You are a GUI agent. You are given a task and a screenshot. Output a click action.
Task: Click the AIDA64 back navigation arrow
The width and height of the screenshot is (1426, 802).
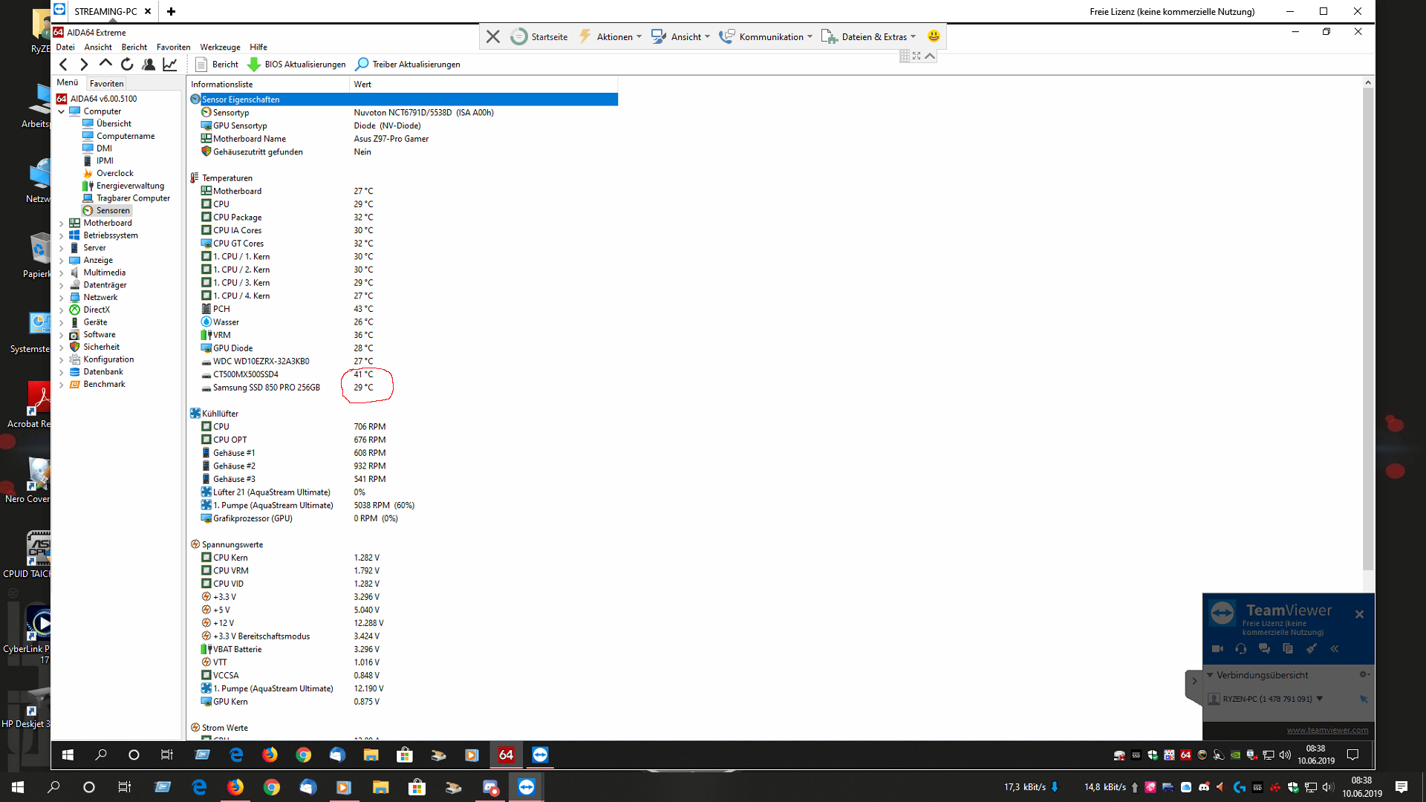click(63, 65)
